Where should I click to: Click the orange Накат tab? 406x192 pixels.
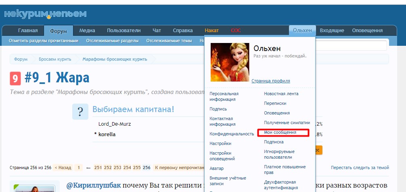coord(211,31)
